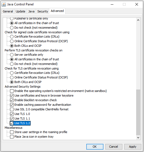Open the Update tab
This screenshot has width=144, height=152.
(21, 11)
